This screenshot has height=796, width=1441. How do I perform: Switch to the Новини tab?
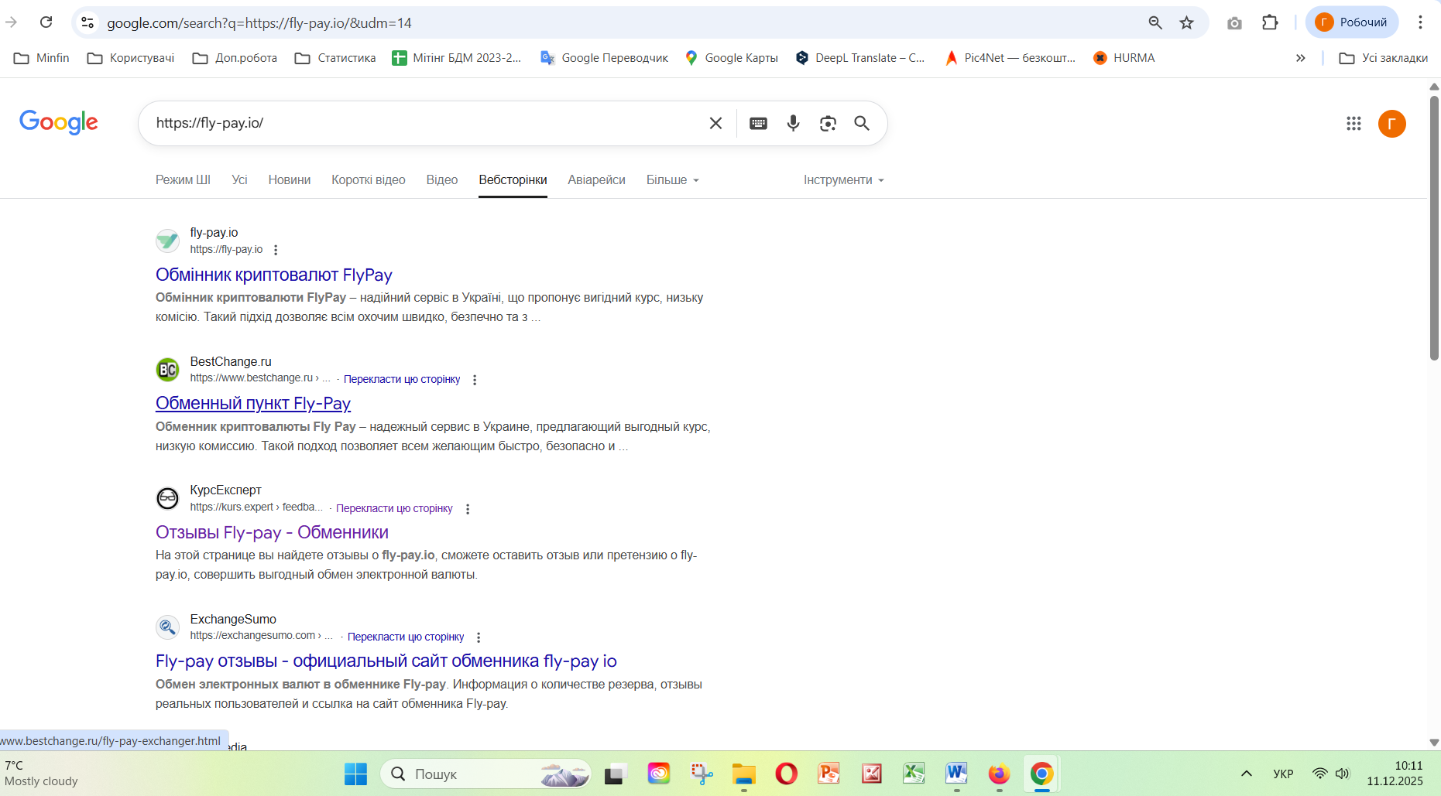(x=290, y=180)
